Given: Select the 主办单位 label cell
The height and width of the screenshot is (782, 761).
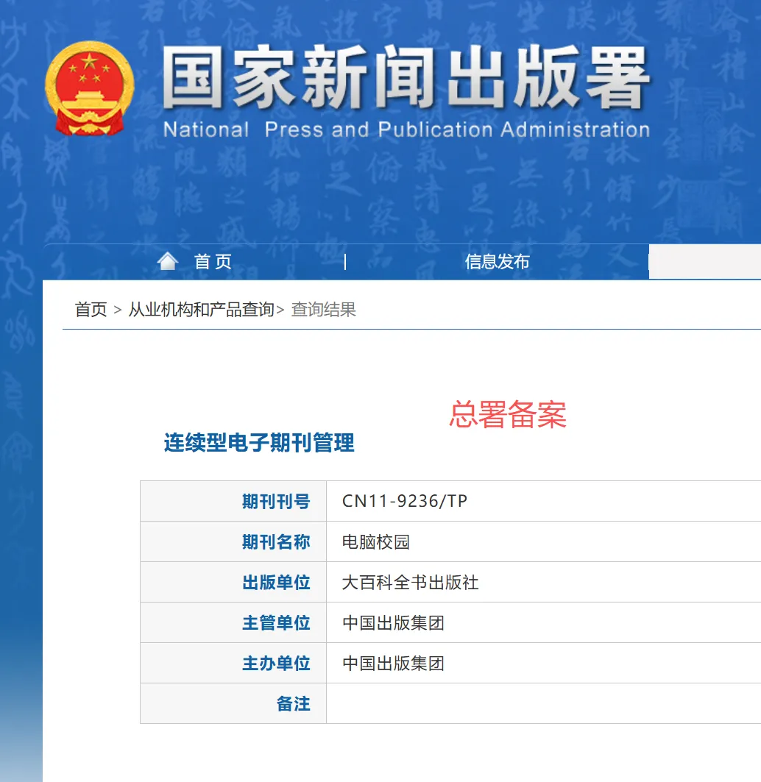Looking at the screenshot, I should click(x=233, y=663).
